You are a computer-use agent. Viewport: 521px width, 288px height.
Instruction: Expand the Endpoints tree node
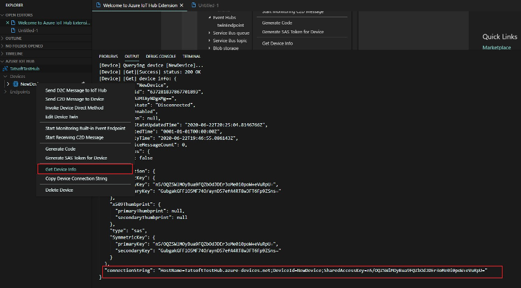coord(5,92)
